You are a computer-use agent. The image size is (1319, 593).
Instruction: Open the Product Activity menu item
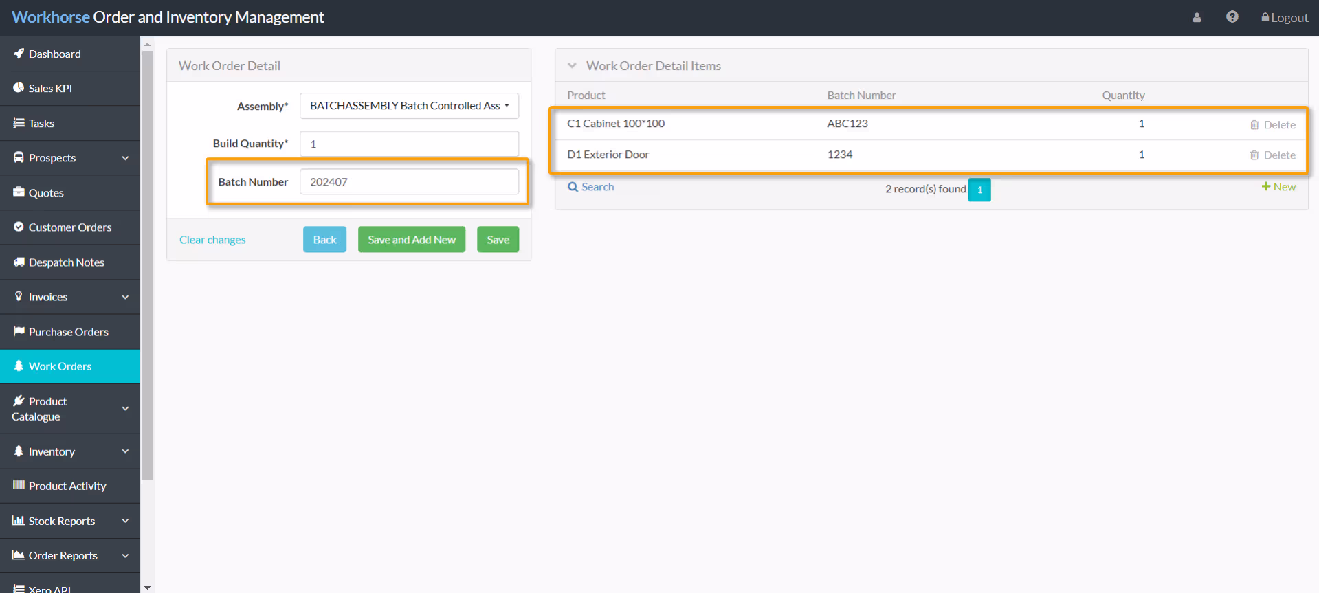pyautogui.click(x=70, y=486)
